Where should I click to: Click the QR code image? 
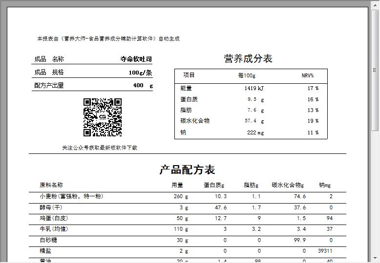click(x=103, y=117)
